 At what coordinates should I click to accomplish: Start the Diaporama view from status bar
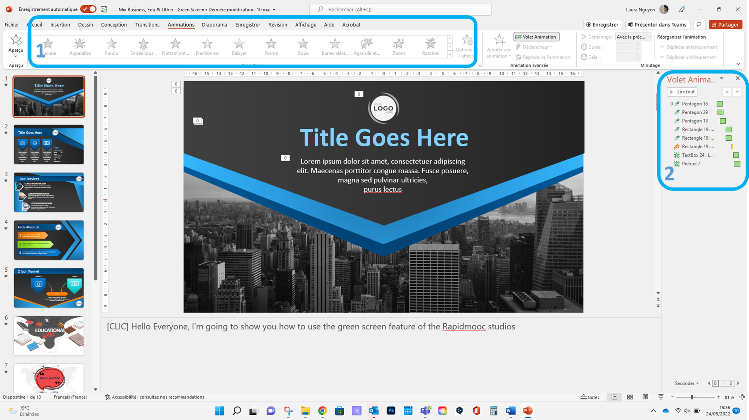click(661, 397)
